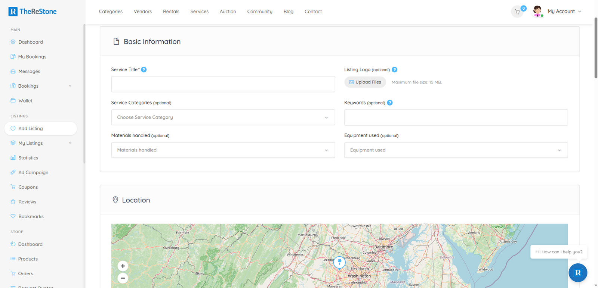Click the 'Hi! How can I help you?' bubble
Viewport: 598px width, 288px height.
pos(559,252)
